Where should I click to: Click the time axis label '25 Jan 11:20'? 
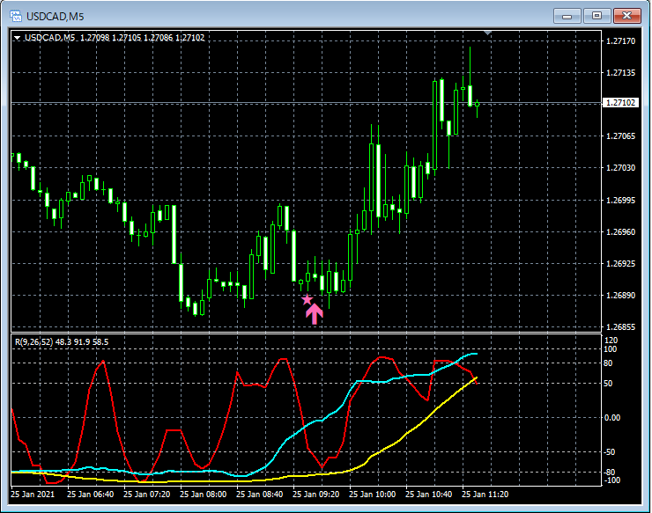(485, 495)
